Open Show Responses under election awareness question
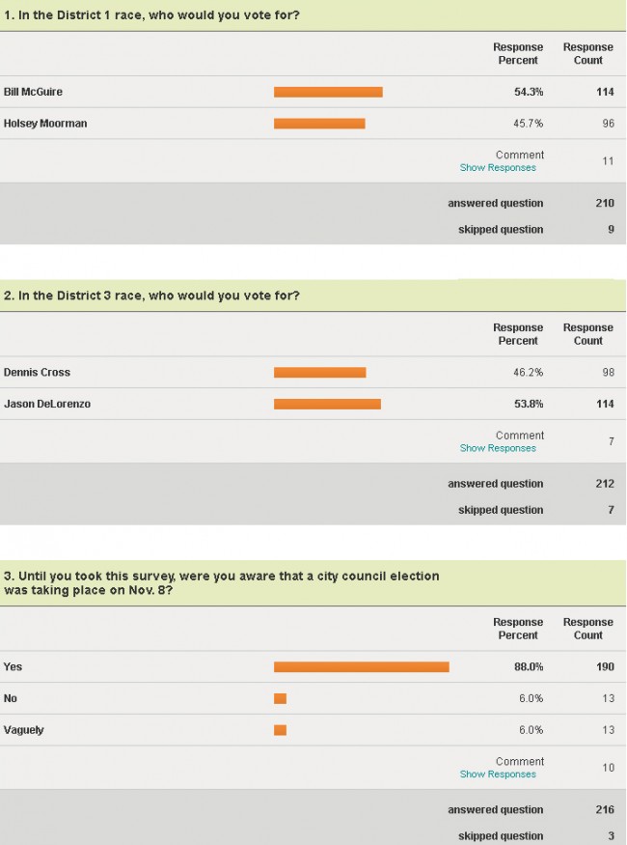This screenshot has width=627, height=845. tap(498, 775)
